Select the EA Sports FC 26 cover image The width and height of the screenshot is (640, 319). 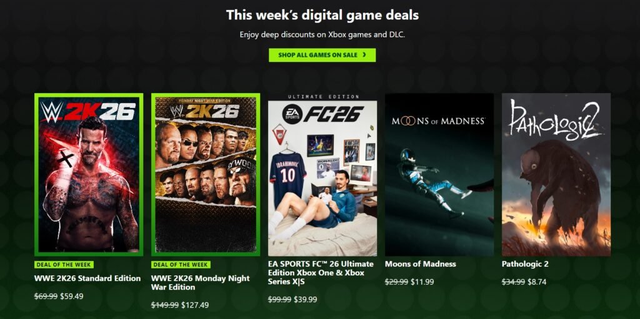point(322,175)
